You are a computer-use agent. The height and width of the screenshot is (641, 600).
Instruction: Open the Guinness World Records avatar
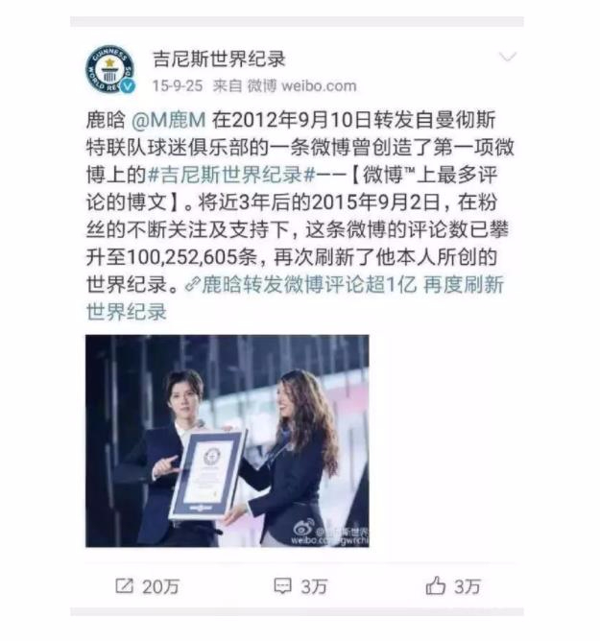point(109,69)
